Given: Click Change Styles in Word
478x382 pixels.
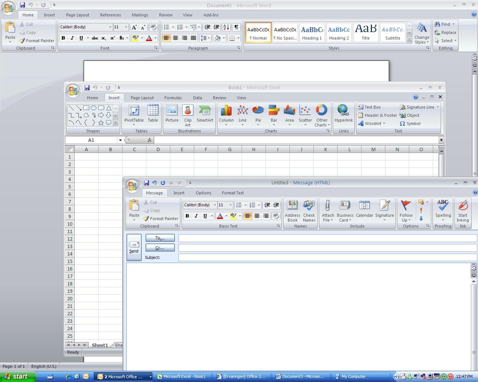Looking at the screenshot, I should click(x=422, y=33).
